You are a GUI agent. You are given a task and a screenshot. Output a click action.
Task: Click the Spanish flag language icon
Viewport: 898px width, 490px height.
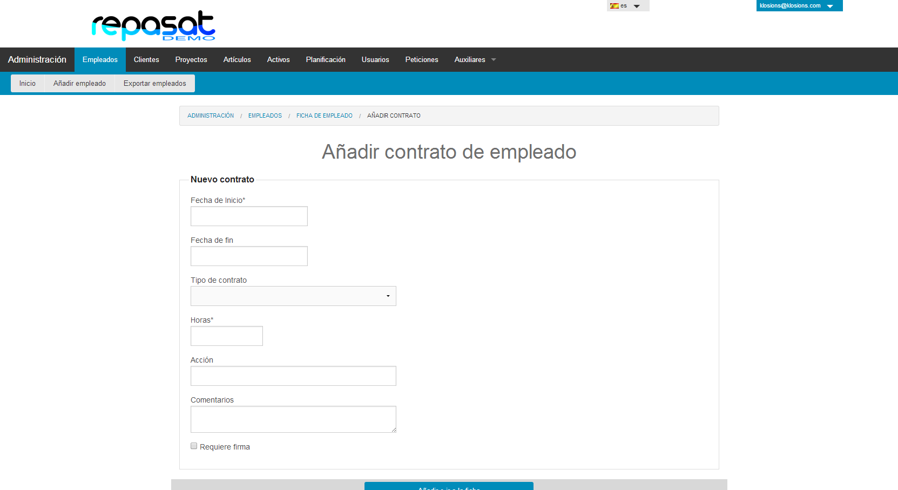click(614, 6)
